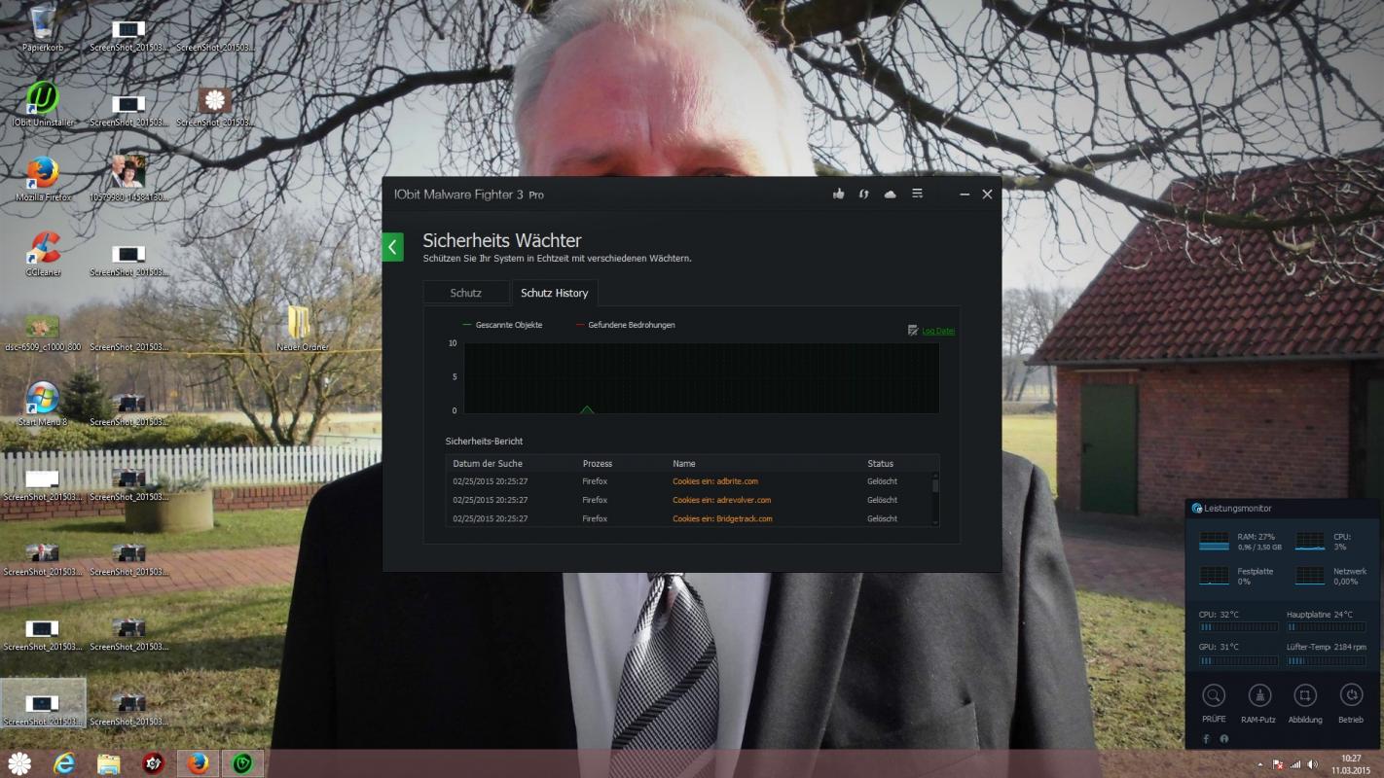Open File Explorer from the taskbar
The width and height of the screenshot is (1384, 778).
[108, 763]
